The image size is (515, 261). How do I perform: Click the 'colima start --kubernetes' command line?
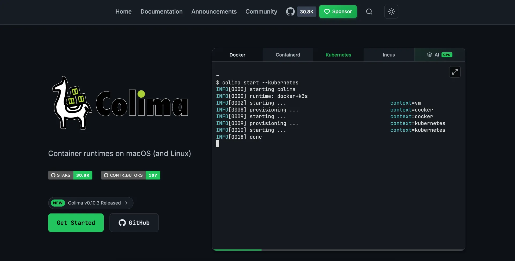coord(257,83)
